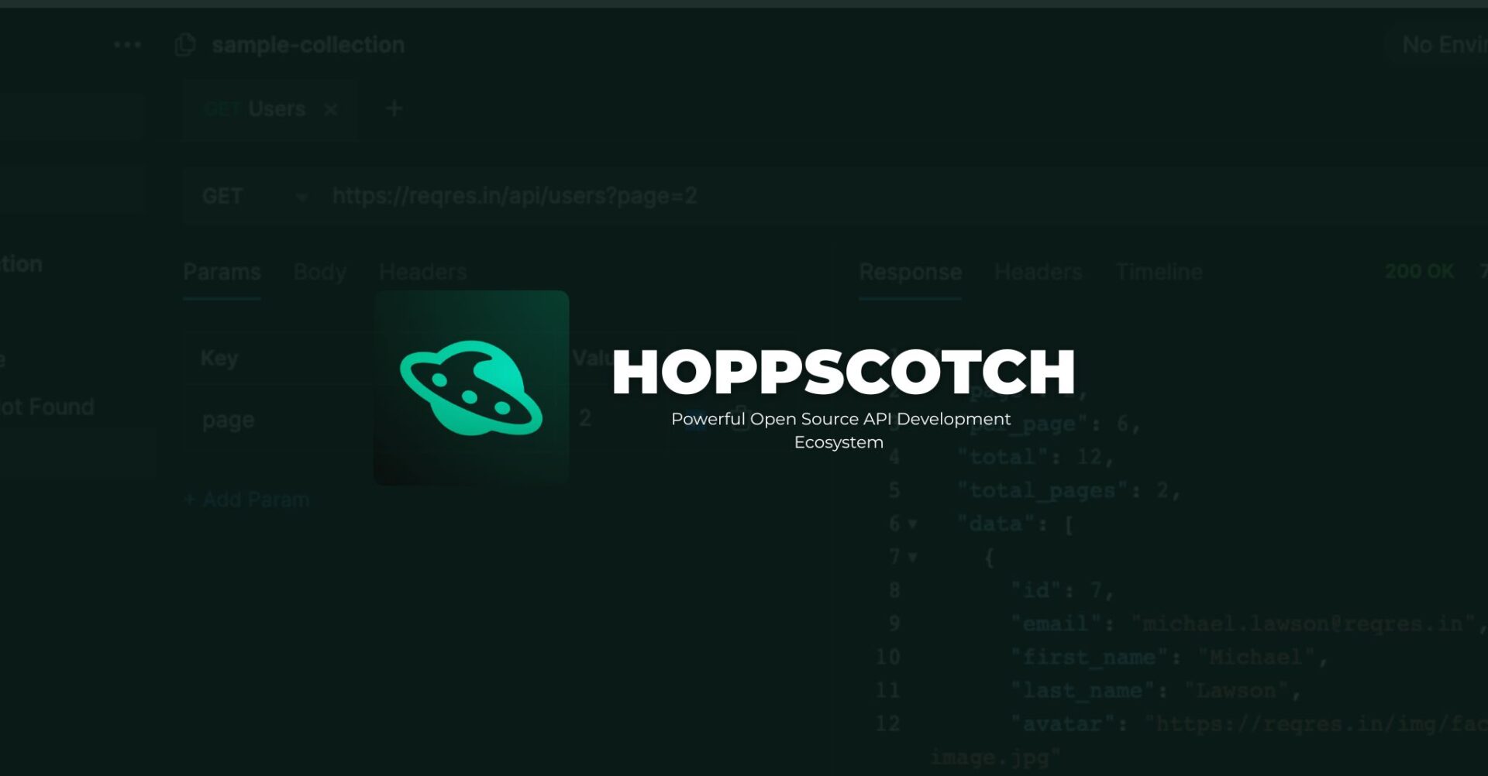Screen dimensions: 1488x776
Task: Switch to the response Headers tab
Action: tap(1038, 272)
